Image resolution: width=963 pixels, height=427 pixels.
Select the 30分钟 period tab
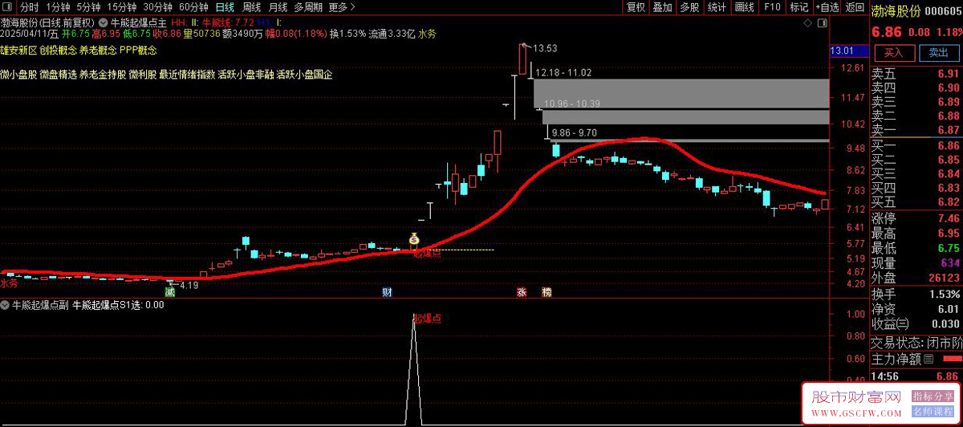[x=158, y=6]
